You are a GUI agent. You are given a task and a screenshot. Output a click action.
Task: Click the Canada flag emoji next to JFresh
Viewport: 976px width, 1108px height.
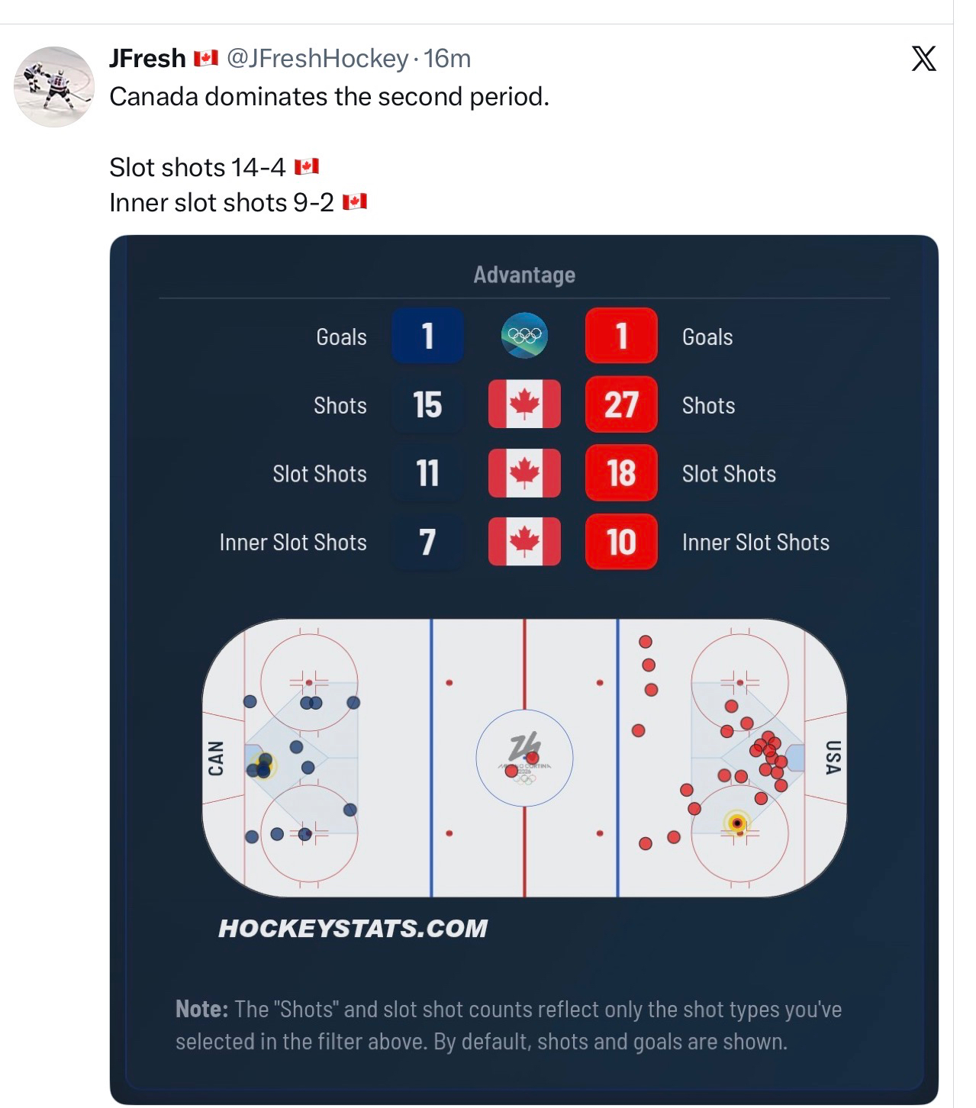tap(206, 59)
